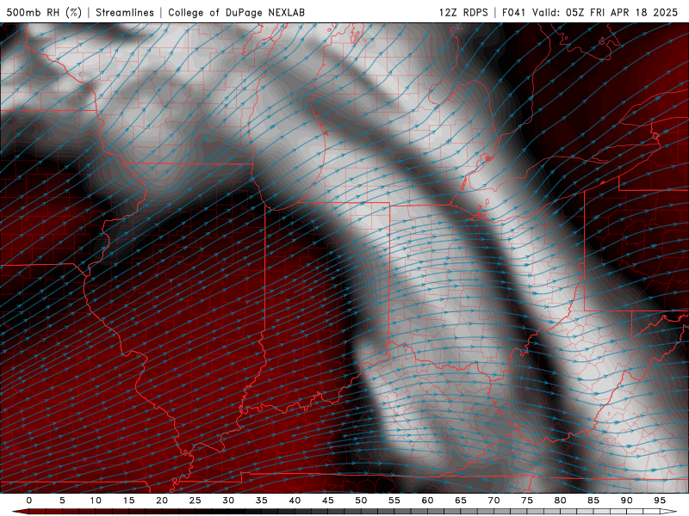Click the 70 label on the colorbar

(493, 501)
